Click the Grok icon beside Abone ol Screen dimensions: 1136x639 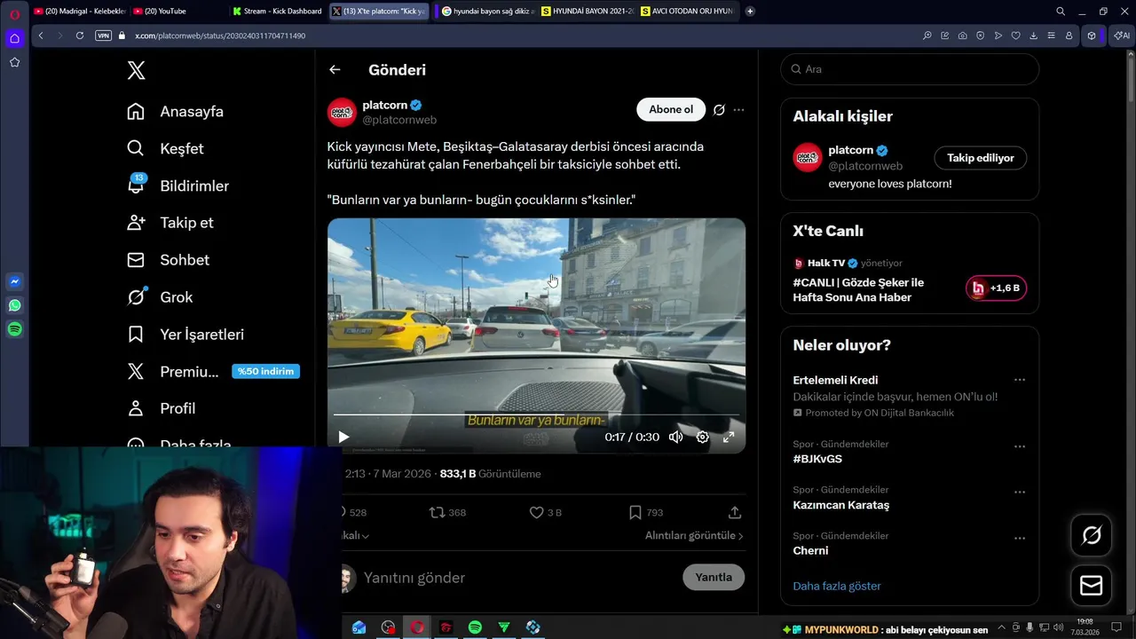pos(719,110)
